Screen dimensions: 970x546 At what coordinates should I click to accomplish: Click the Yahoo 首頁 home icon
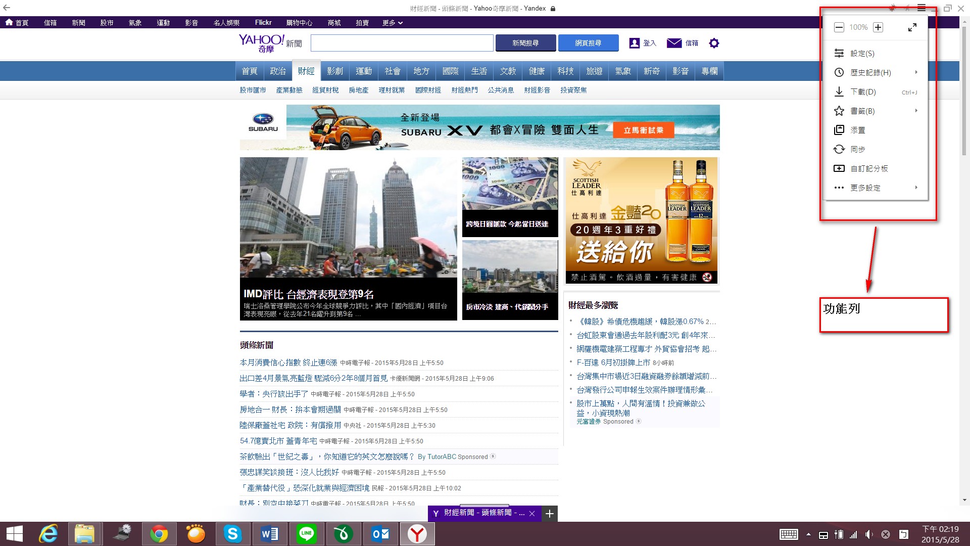pos(9,22)
